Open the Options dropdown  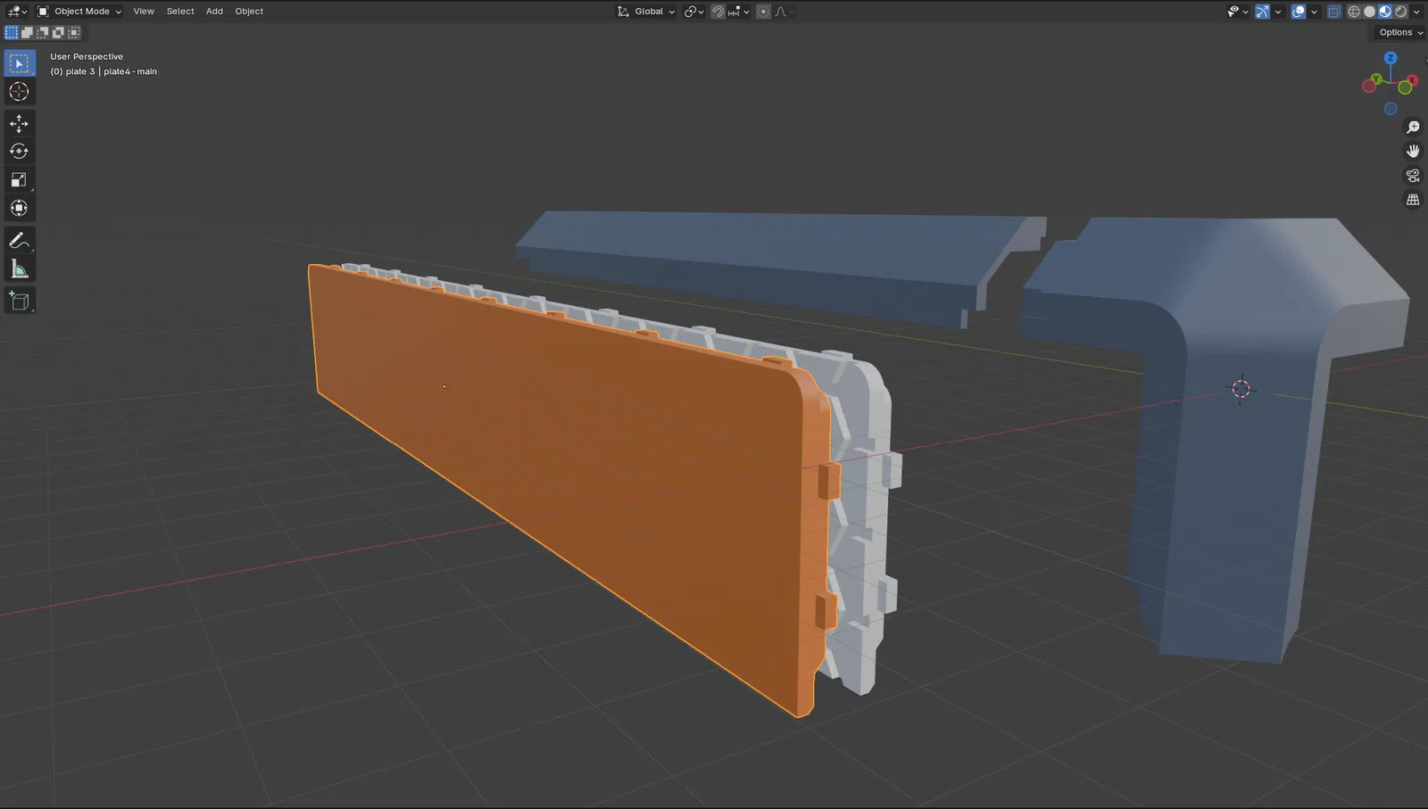(x=1400, y=32)
